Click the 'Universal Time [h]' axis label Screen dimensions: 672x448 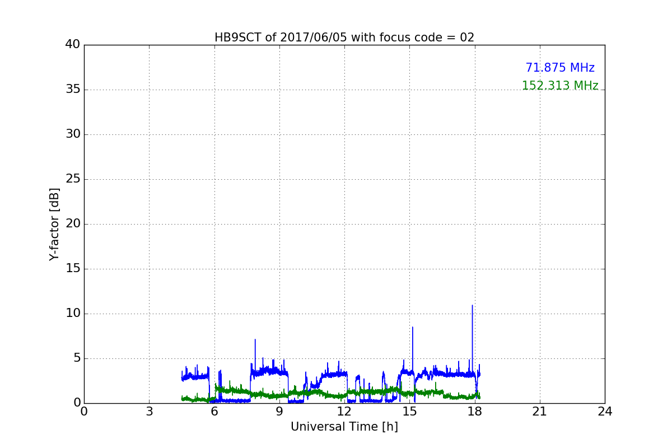344,427
